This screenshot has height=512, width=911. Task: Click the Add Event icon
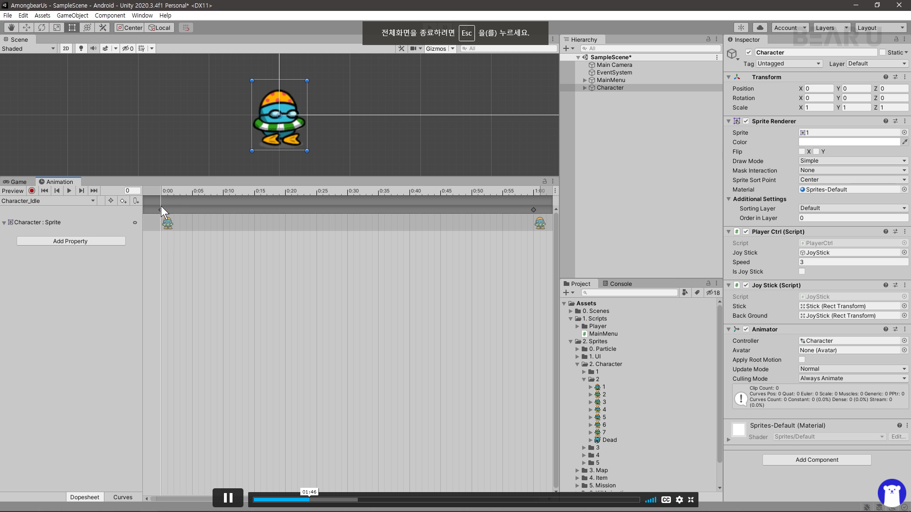[136, 201]
